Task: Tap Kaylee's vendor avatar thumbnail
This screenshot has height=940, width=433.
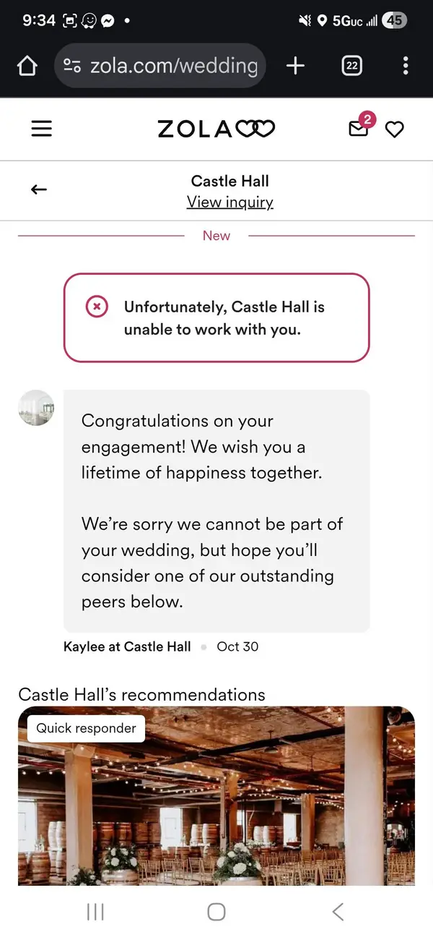Action: point(36,408)
